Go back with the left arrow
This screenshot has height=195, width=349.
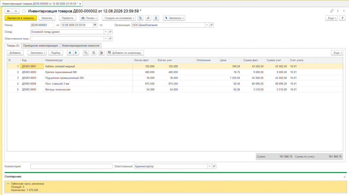click(9, 11)
